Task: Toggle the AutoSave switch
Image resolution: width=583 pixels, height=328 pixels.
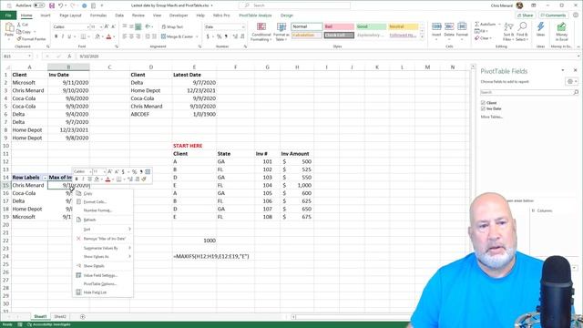Action: [x=38, y=5]
